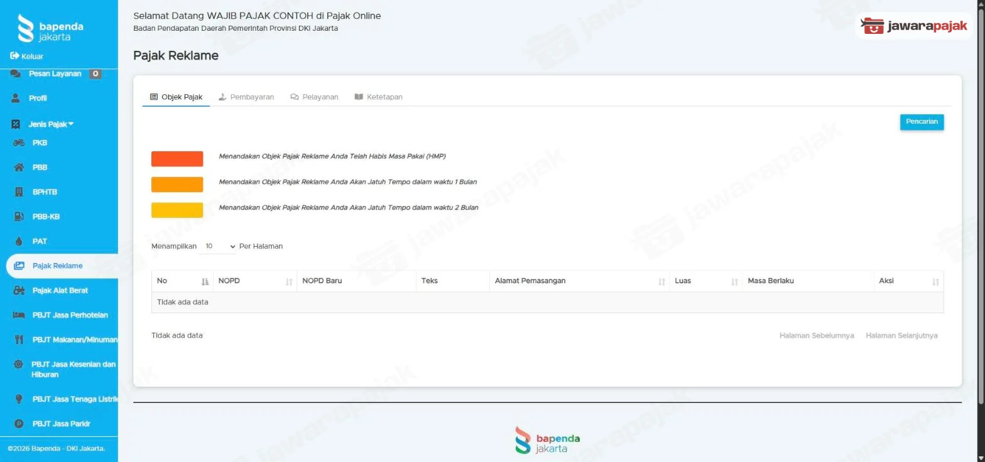Switch to Objek Pajak tab

176,97
